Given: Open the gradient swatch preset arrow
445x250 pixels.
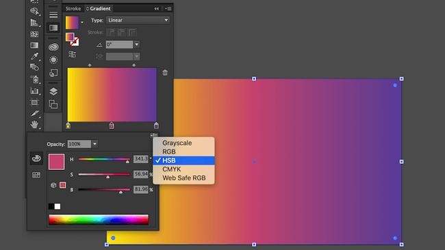Looking at the screenshot, I should pos(82,23).
